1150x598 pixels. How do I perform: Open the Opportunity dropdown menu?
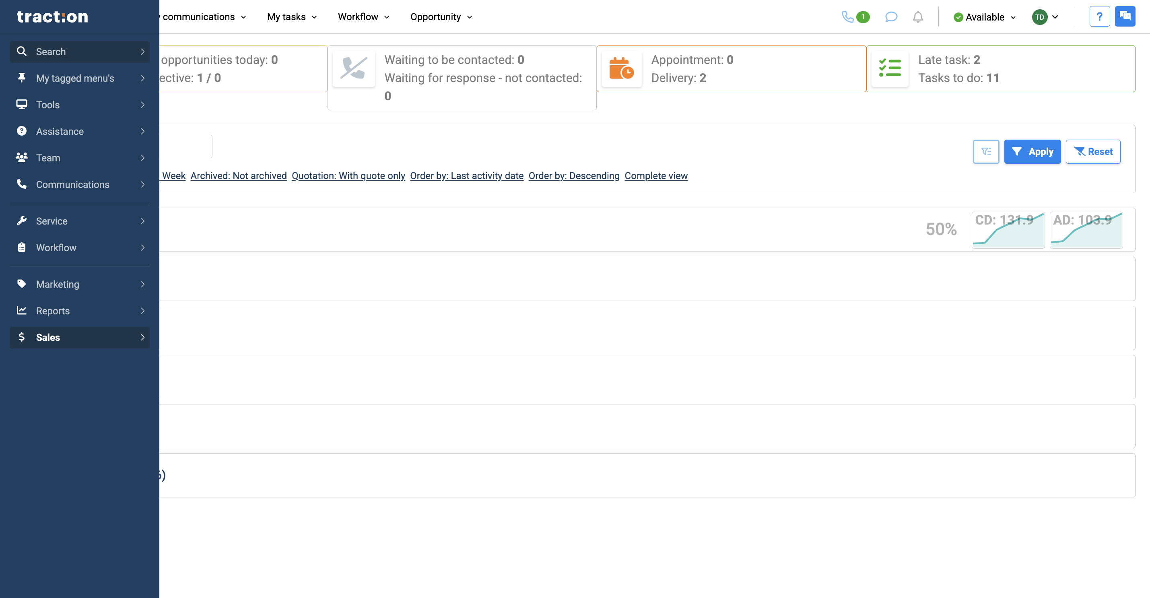441,17
